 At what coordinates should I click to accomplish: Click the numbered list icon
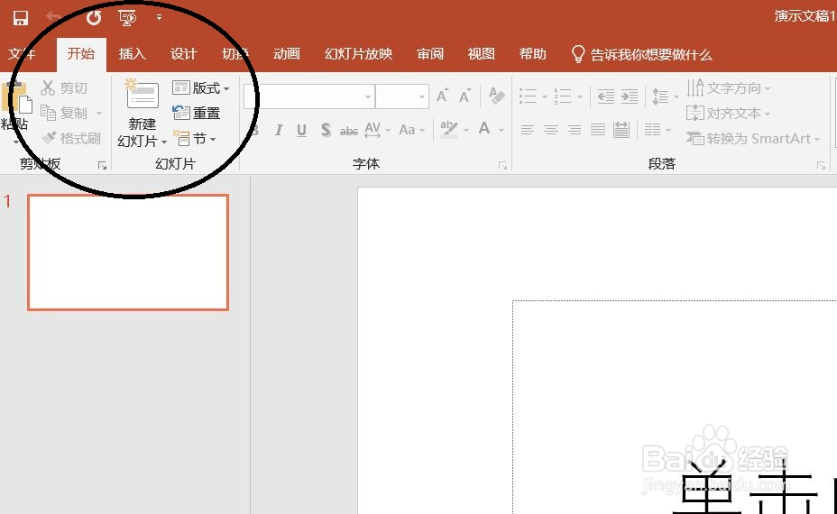tap(563, 96)
